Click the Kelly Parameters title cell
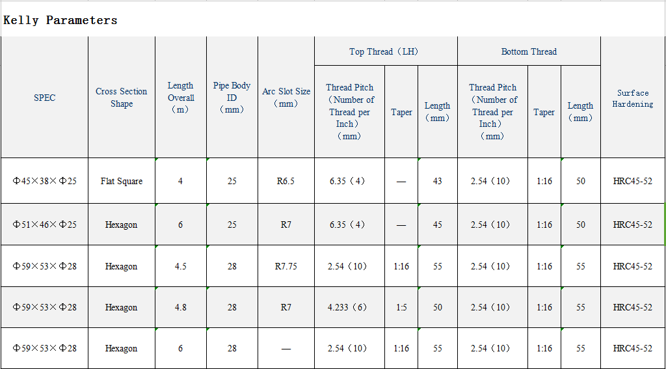666x369 pixels. point(60,20)
